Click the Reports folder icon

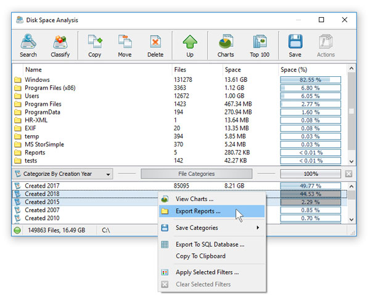(x=17, y=152)
